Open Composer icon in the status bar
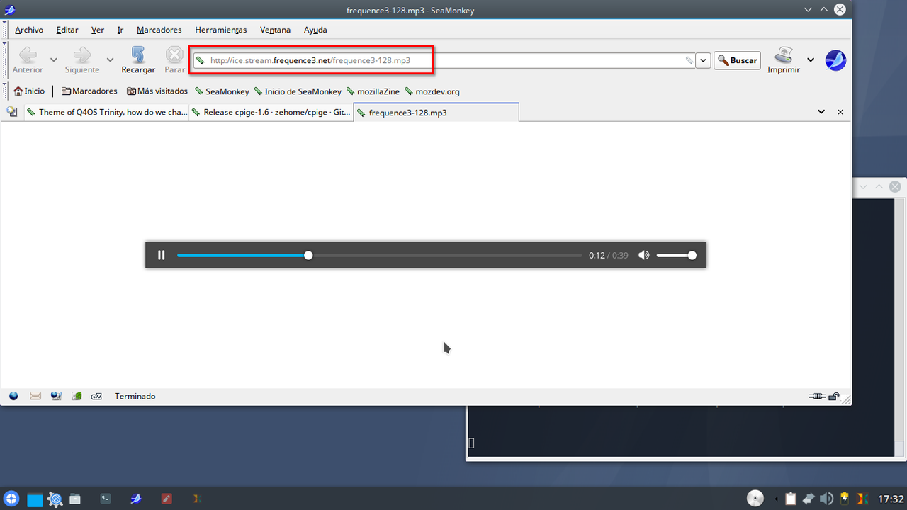The height and width of the screenshot is (510, 907). coord(56,396)
